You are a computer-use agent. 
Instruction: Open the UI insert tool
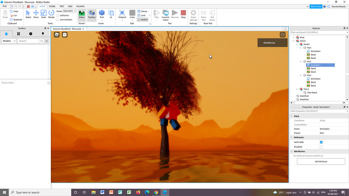pos(111,14)
